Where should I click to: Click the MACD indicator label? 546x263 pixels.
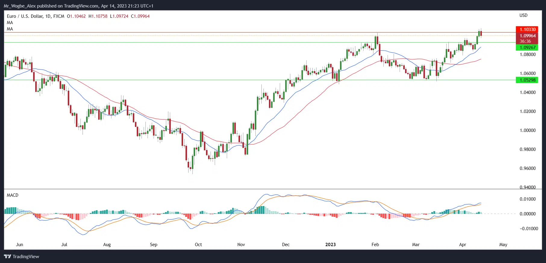tap(13, 195)
